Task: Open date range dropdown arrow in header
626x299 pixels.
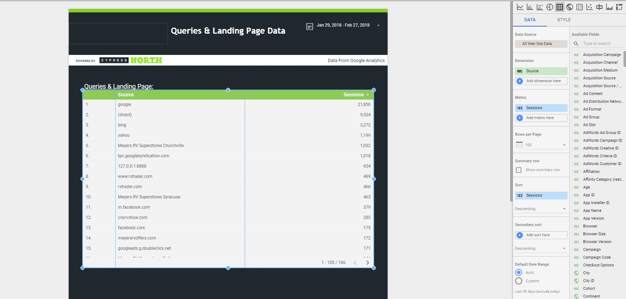Action: [x=378, y=26]
